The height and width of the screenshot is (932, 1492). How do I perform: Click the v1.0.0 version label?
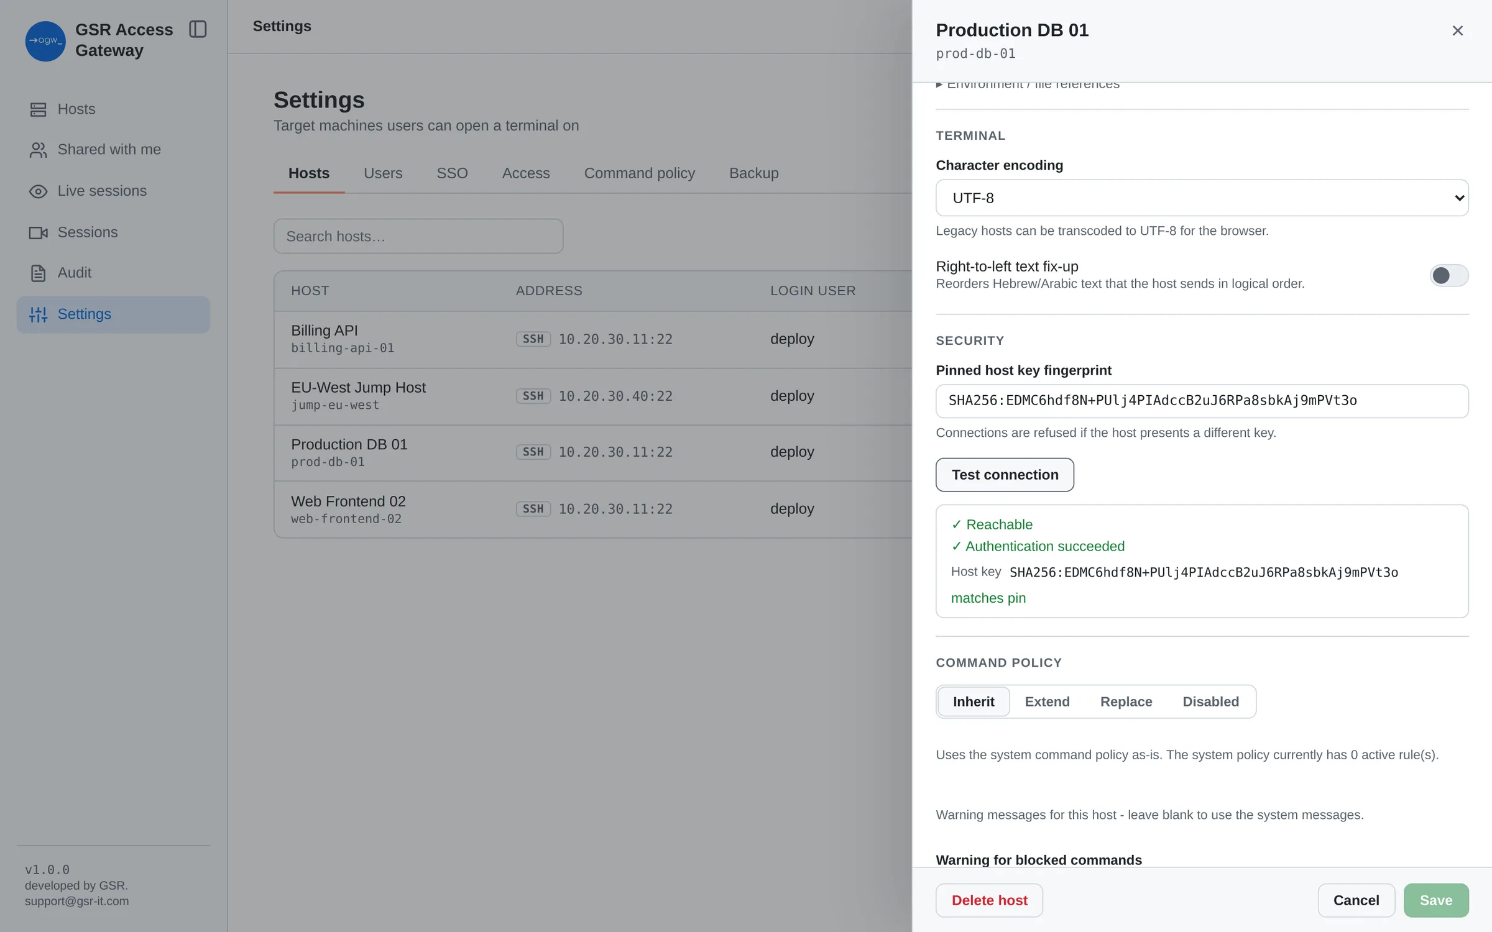coord(47,869)
